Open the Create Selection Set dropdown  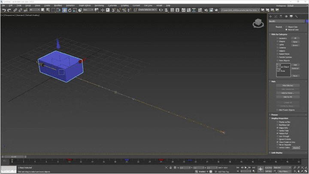[147, 9]
